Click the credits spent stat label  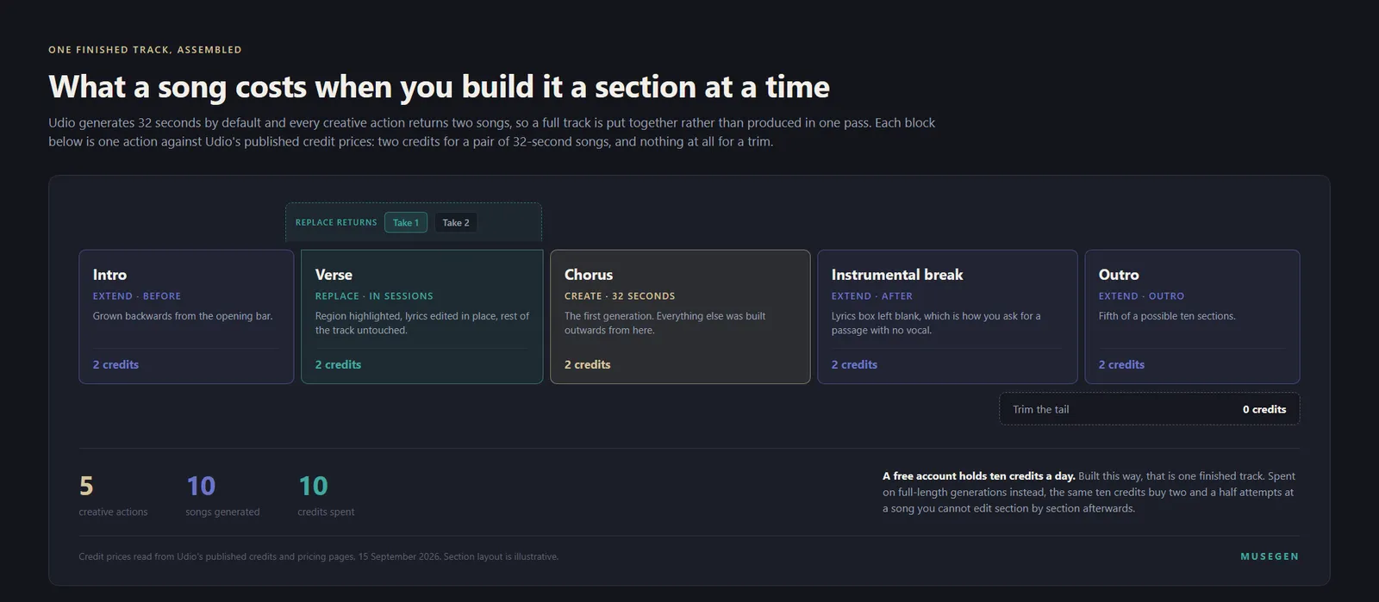pos(326,512)
